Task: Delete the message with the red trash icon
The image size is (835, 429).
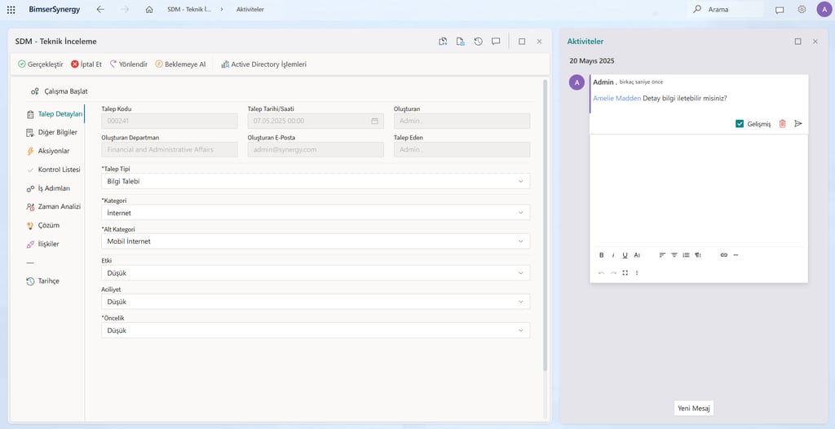Action: click(x=782, y=124)
